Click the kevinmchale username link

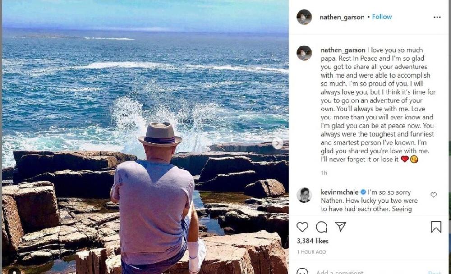pyautogui.click(x=340, y=192)
